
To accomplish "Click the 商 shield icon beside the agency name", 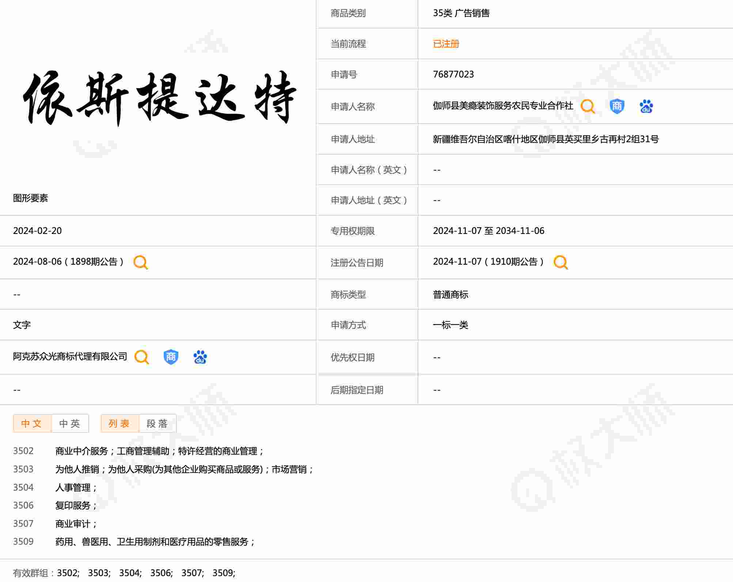I will [x=171, y=357].
